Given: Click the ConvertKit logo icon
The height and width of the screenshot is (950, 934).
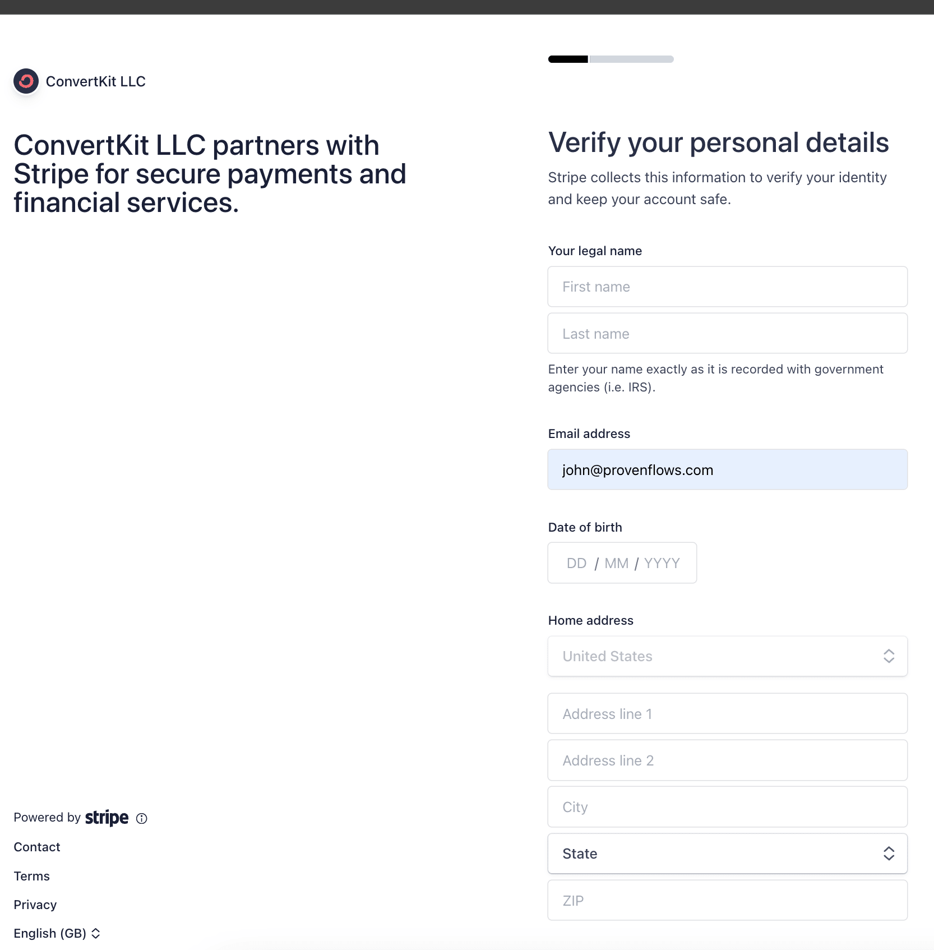Looking at the screenshot, I should pyautogui.click(x=26, y=82).
